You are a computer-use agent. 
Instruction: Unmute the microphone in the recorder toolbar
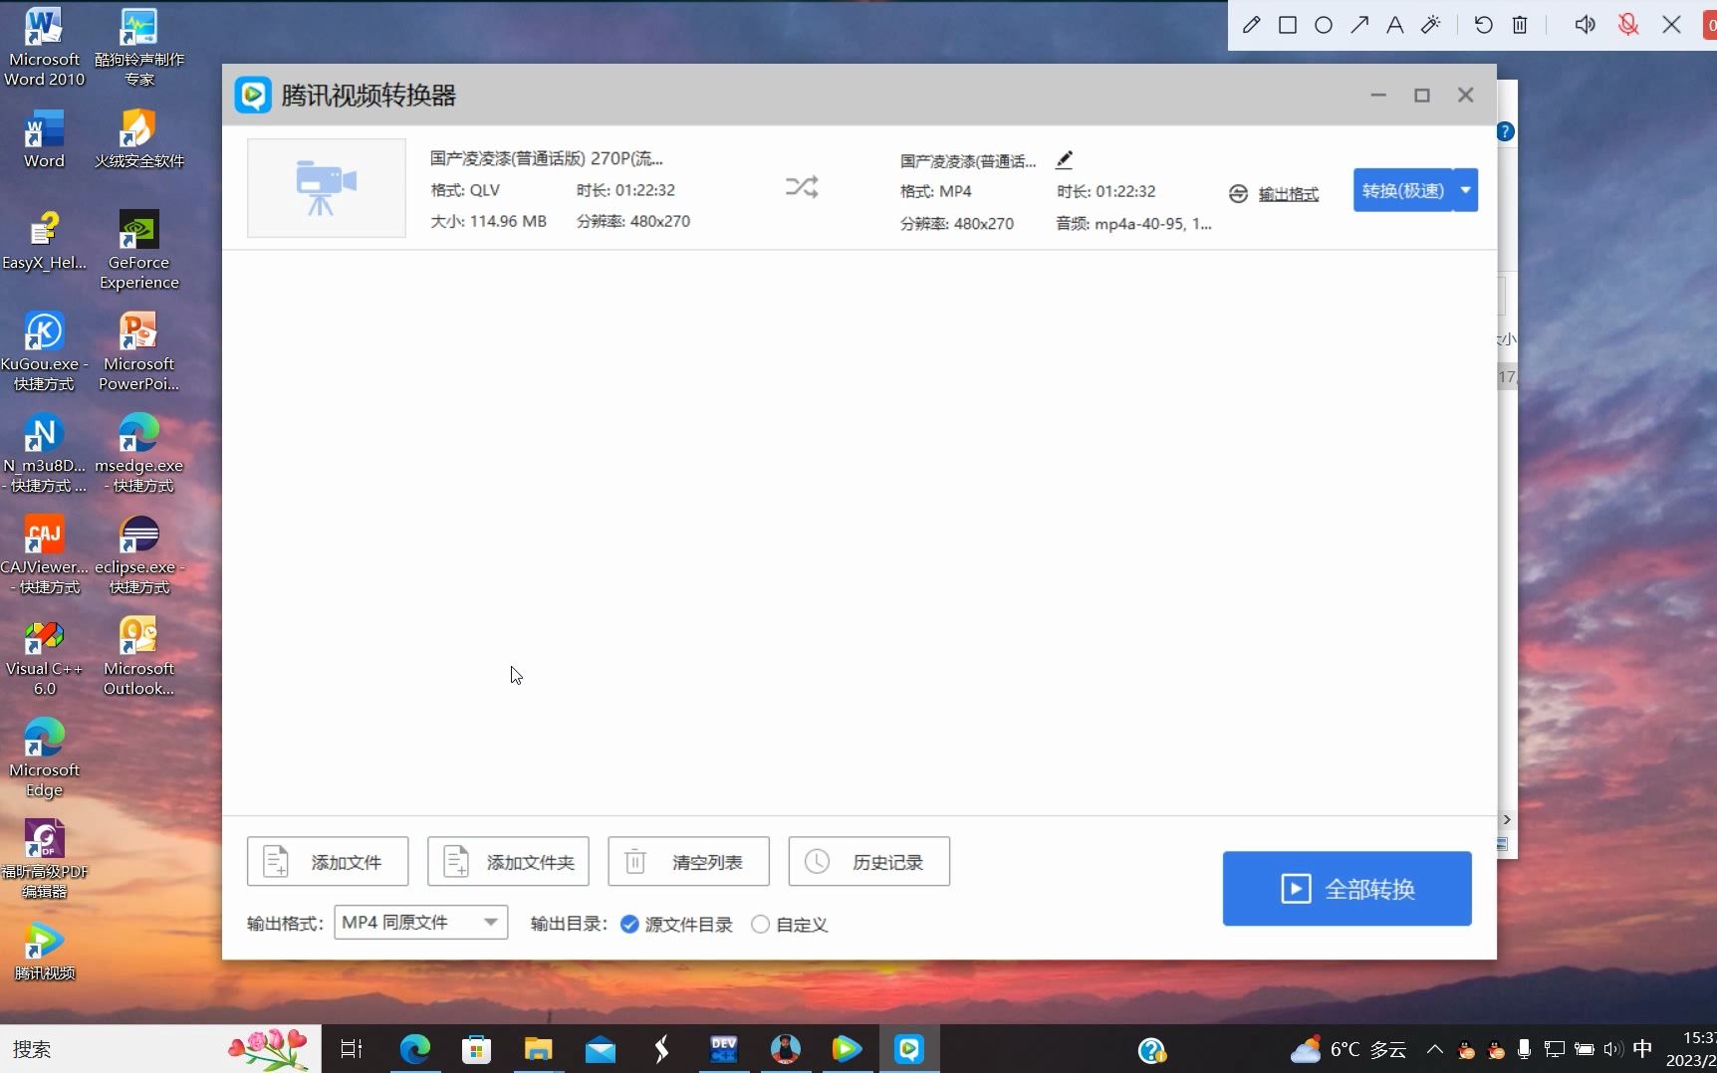tap(1628, 25)
